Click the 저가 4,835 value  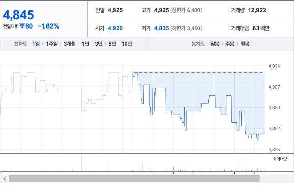[x=161, y=28]
